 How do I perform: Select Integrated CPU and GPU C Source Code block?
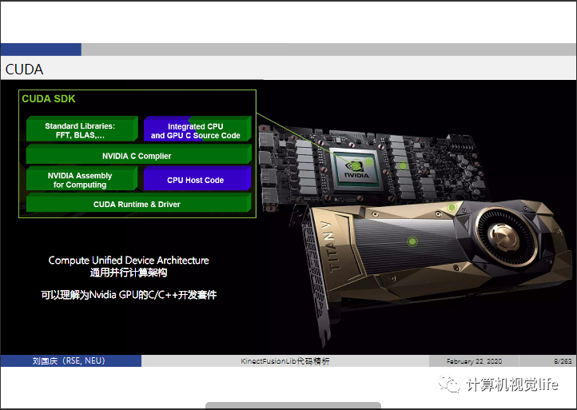click(x=197, y=129)
